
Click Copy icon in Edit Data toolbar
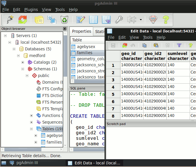[144, 45]
